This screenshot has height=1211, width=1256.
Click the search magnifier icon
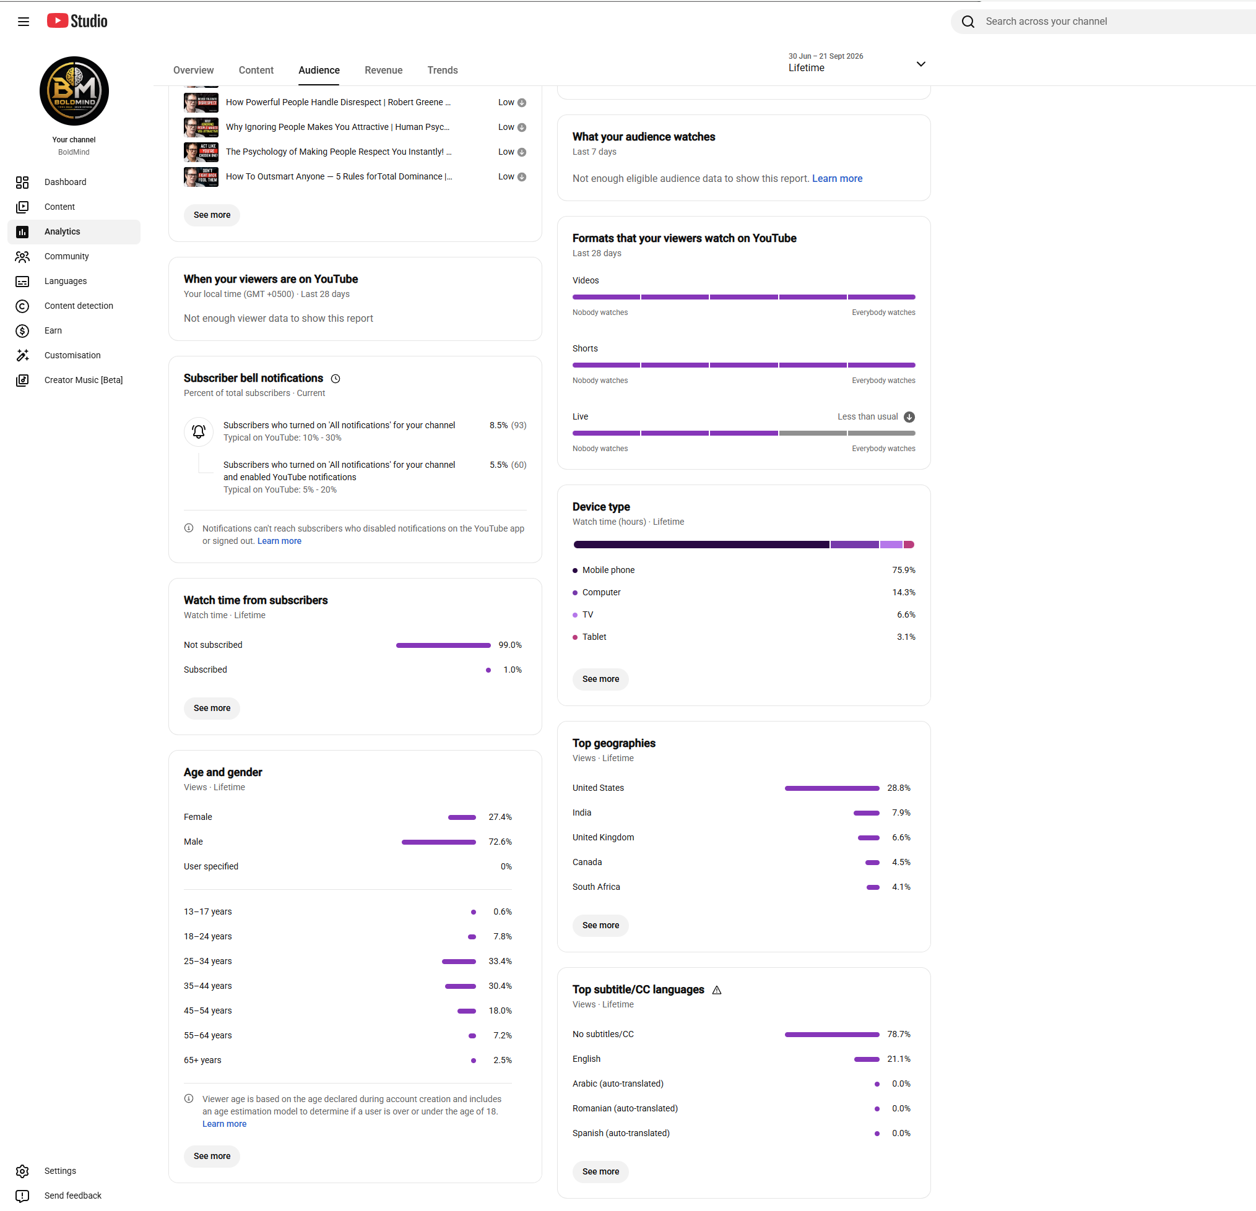tap(968, 22)
